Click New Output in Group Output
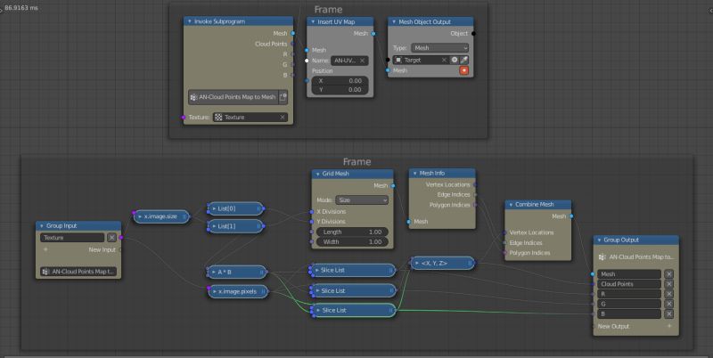713x358 pixels. [x=613, y=326]
